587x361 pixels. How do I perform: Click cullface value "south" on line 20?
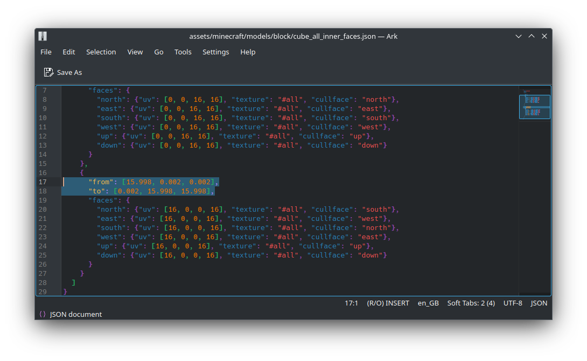click(x=376, y=210)
